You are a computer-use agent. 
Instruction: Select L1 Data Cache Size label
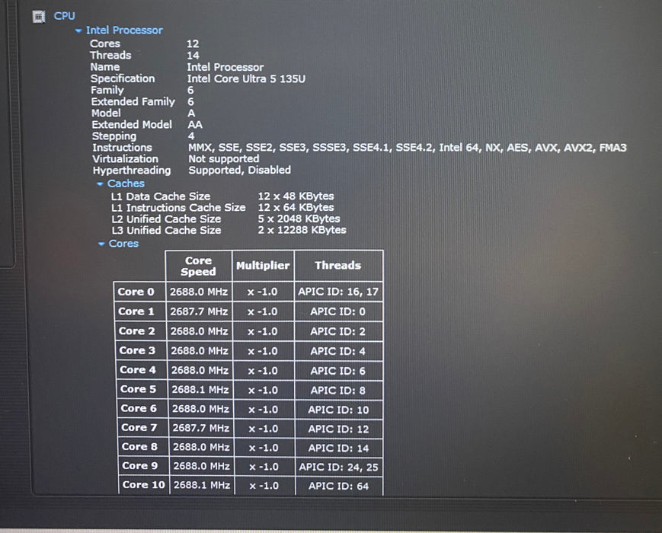coord(161,196)
